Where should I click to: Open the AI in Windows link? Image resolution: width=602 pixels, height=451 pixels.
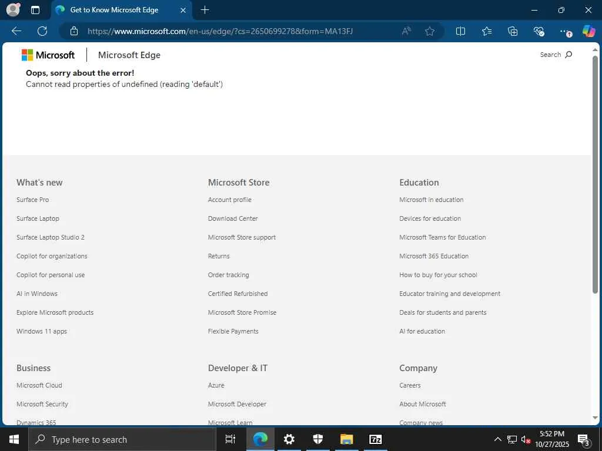[37, 294]
